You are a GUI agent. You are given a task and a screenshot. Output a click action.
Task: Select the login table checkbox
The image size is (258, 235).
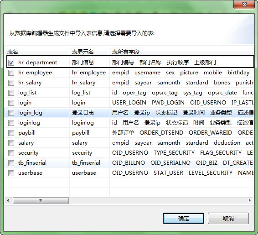[x=11, y=103]
